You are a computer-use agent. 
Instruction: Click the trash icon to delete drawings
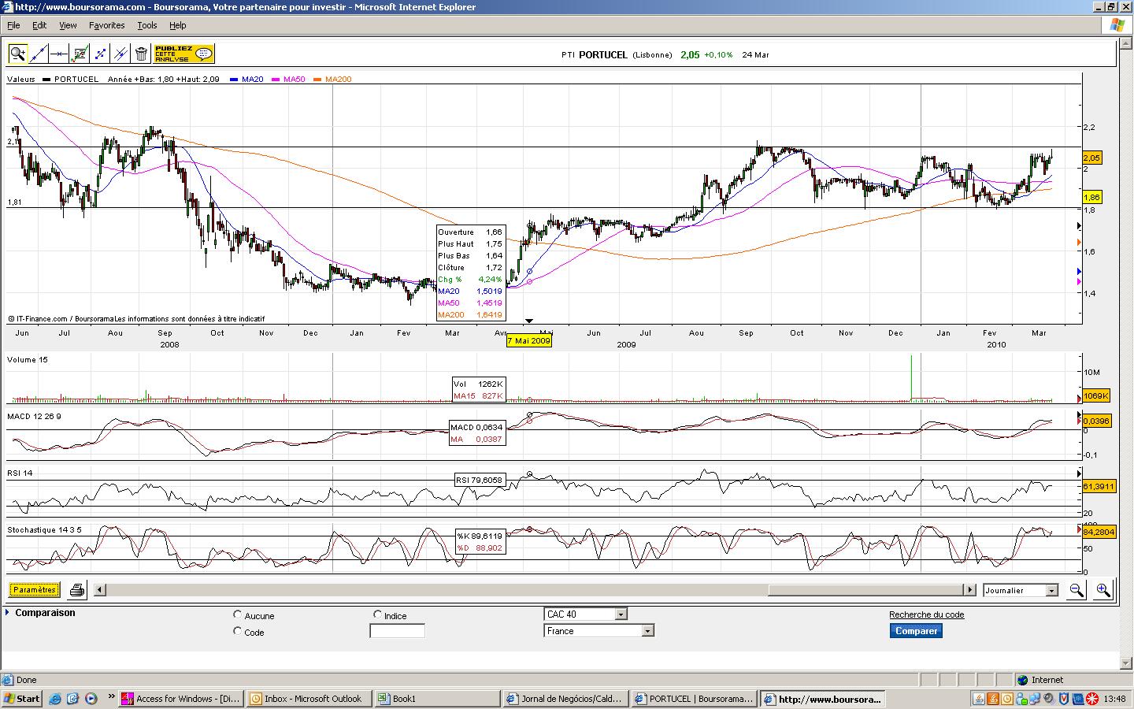(141, 54)
